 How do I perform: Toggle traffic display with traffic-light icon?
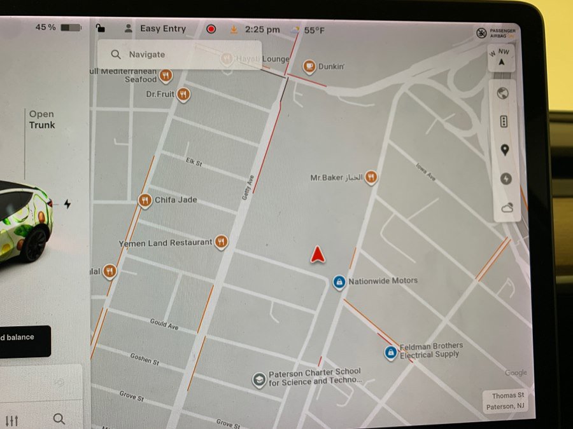[504, 121]
